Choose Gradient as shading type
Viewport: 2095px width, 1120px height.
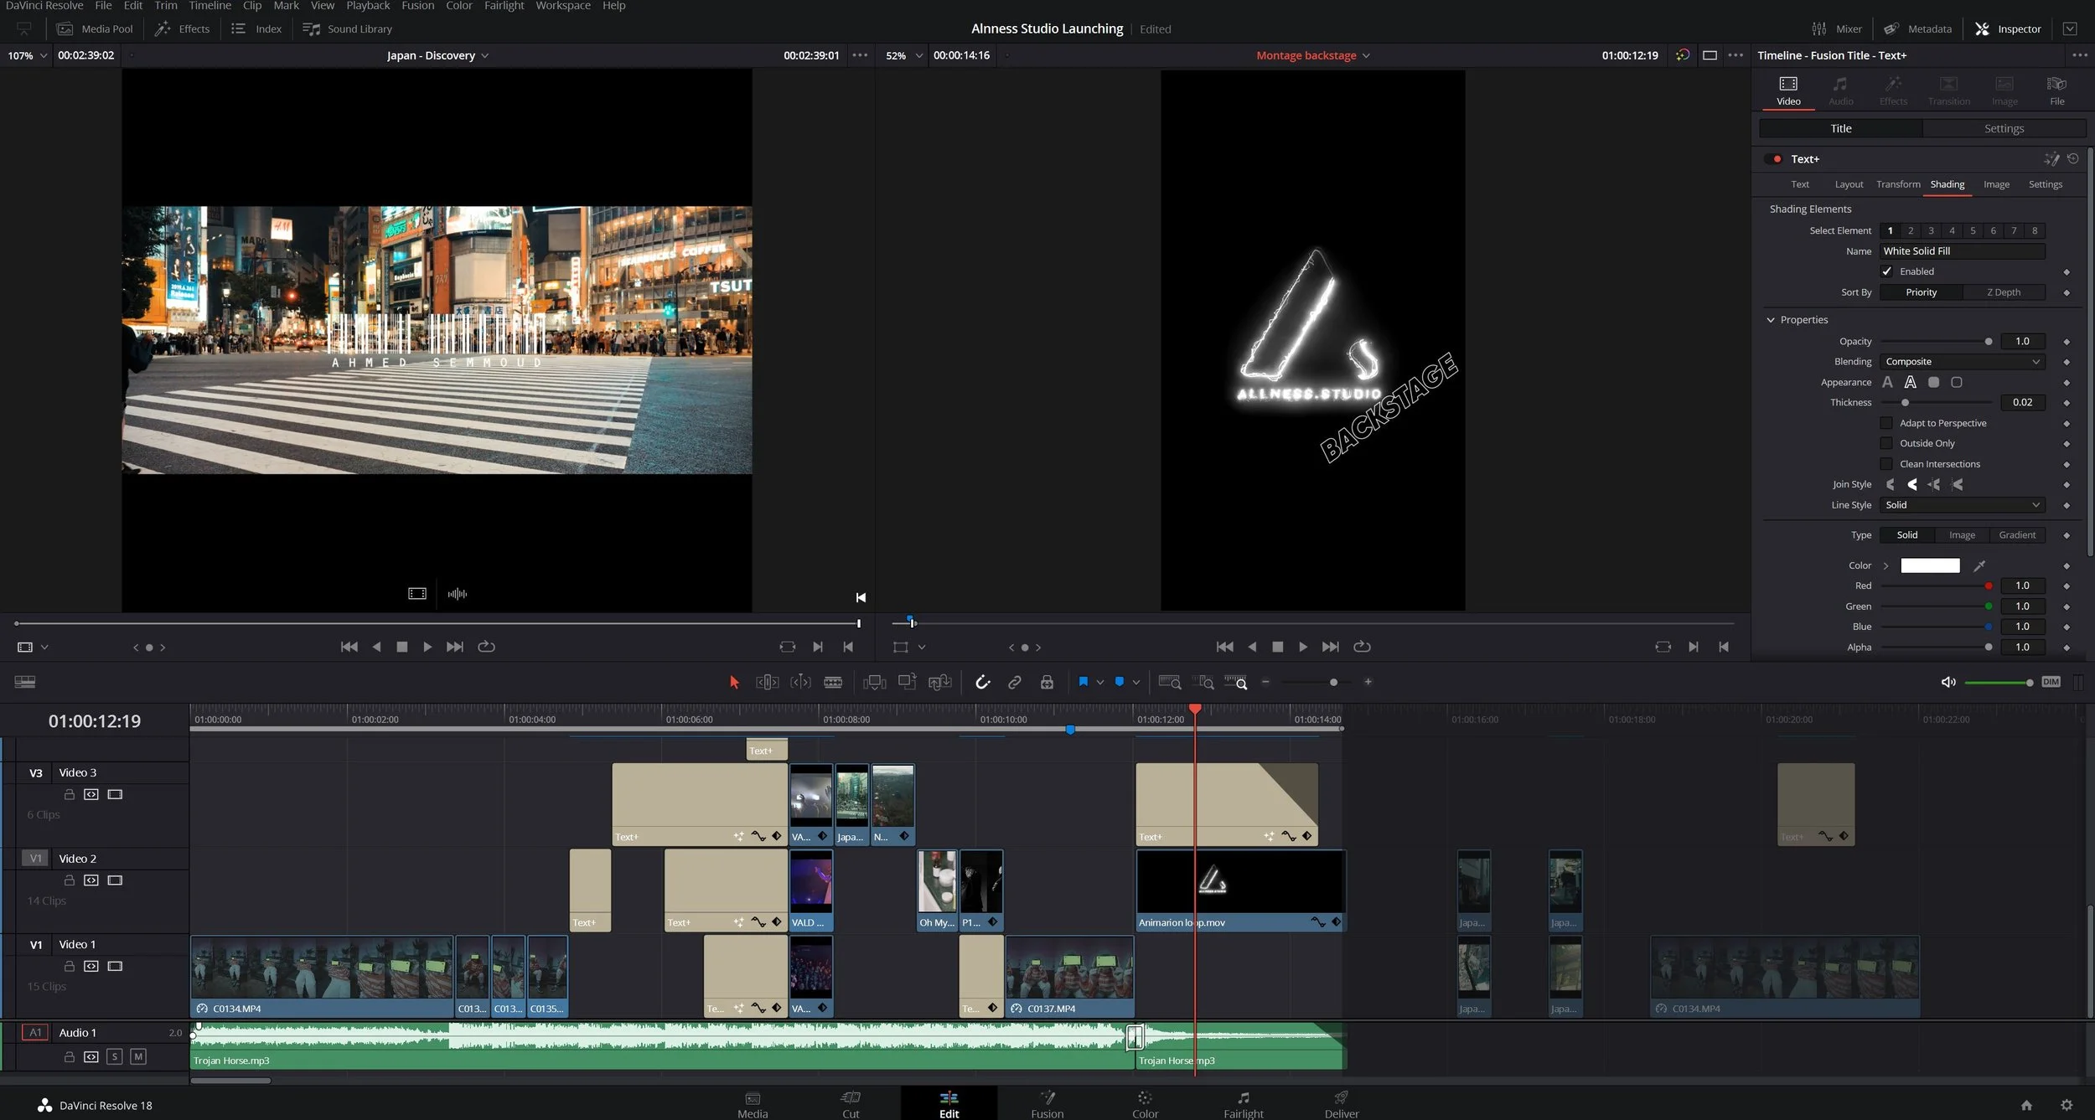tap(2016, 535)
